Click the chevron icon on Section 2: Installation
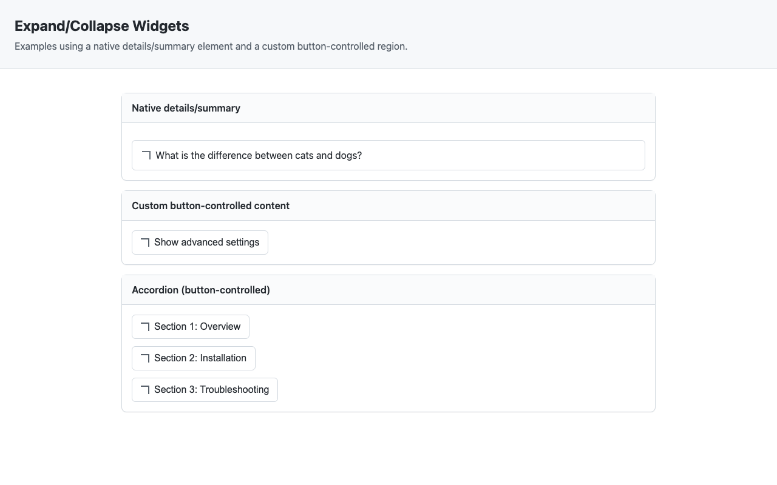Viewport: 777px width, 485px height. point(145,358)
